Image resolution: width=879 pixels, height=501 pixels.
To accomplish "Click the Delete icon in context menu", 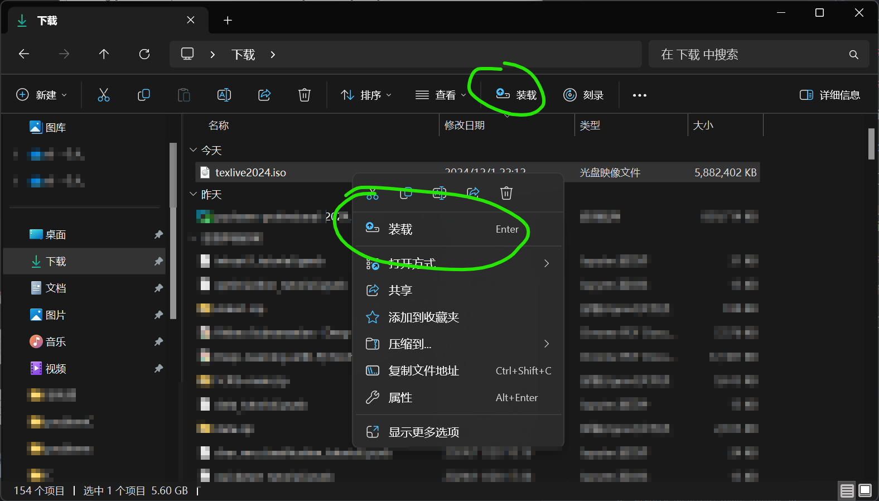I will pyautogui.click(x=506, y=193).
